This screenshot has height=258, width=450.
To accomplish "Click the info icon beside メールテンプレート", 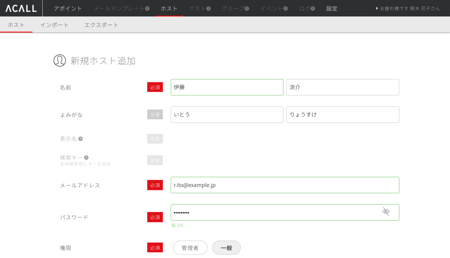I will click(147, 9).
